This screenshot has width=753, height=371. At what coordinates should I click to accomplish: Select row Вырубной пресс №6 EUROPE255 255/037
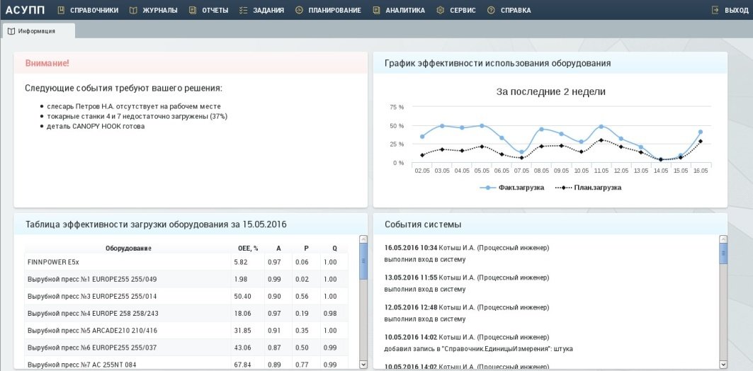[186, 348]
